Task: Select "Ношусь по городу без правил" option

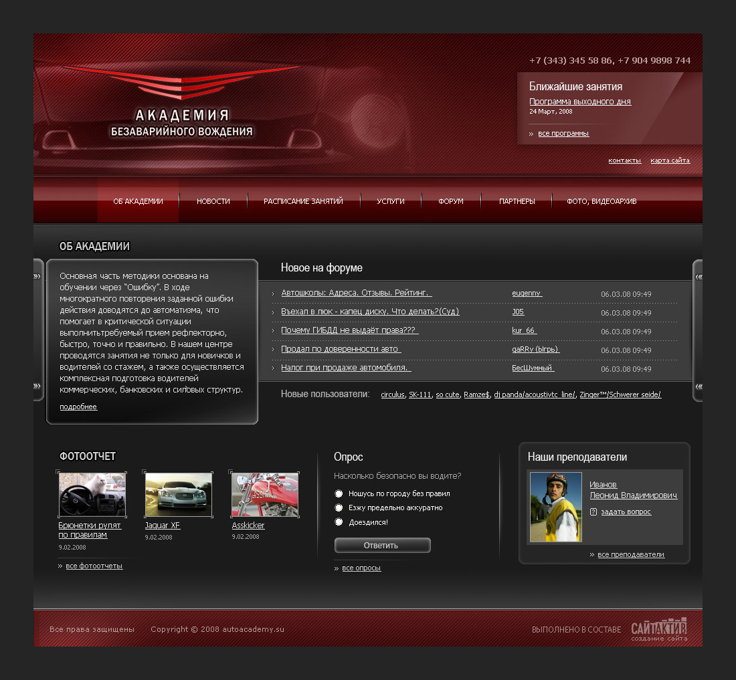Action: click(339, 495)
